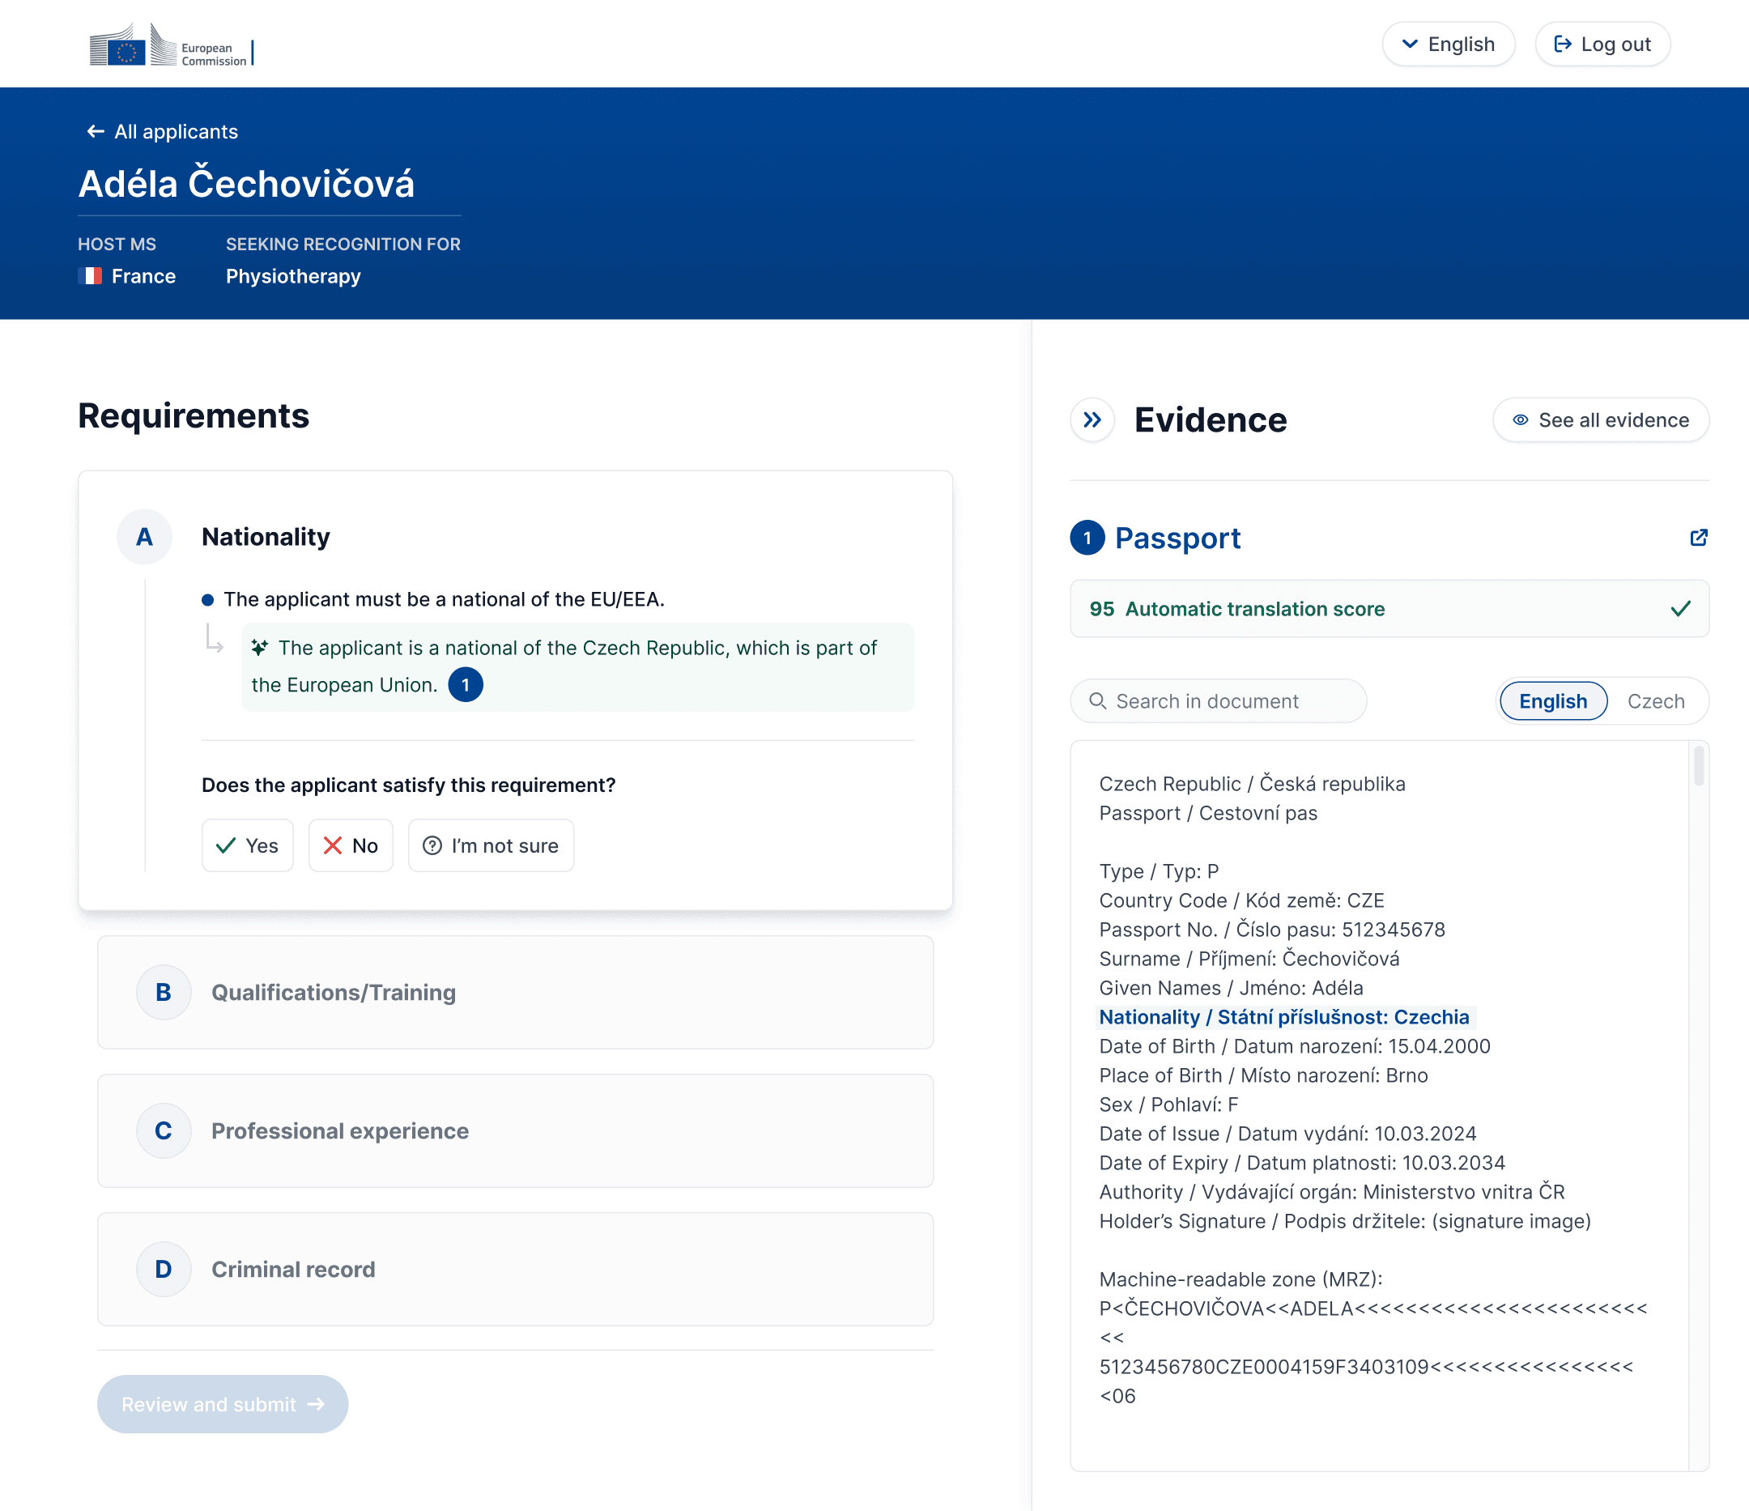Click the European Commission logo
The width and height of the screenshot is (1749, 1511).
[x=168, y=45]
